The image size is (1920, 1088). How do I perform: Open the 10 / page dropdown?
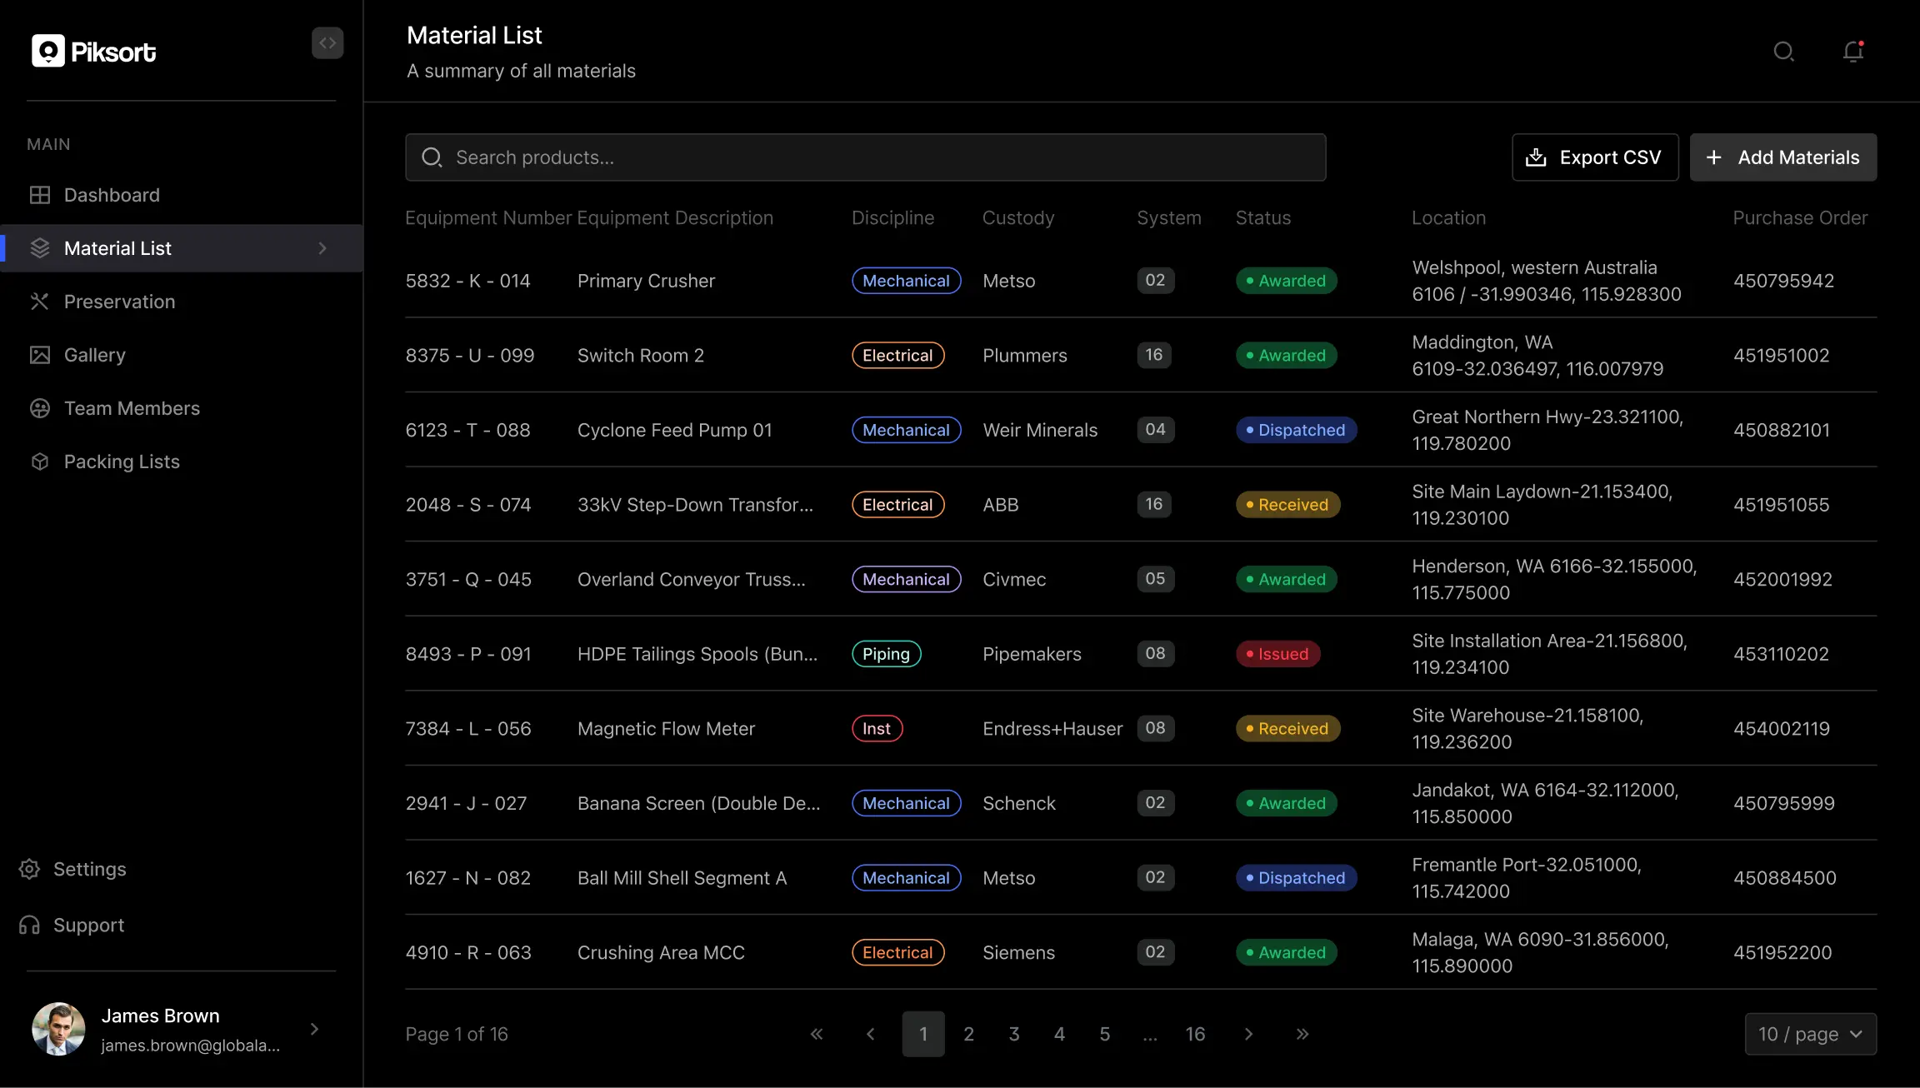(1810, 1033)
